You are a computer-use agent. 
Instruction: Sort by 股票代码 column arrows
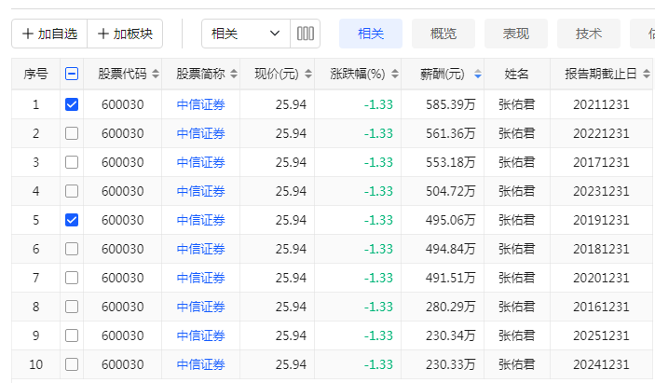tap(156, 74)
